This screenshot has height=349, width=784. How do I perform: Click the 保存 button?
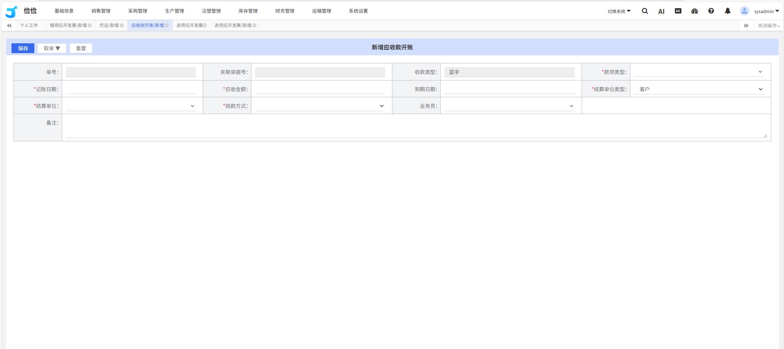pyautogui.click(x=23, y=48)
